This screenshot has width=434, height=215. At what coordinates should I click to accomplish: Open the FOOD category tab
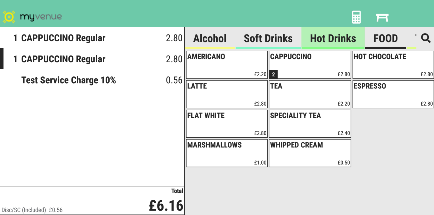point(385,39)
